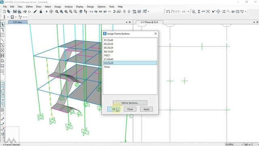Select section B4.15x30 in list
Image resolution: width=259 pixels, height=146 pixels.
point(130,52)
